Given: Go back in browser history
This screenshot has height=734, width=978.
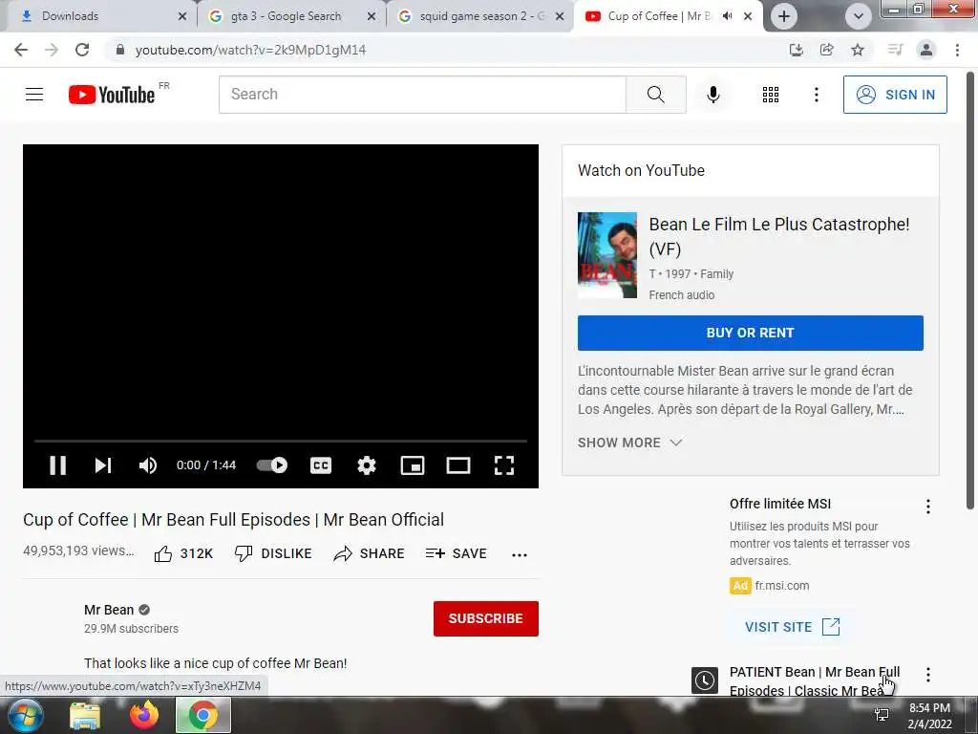Looking at the screenshot, I should pos(21,50).
